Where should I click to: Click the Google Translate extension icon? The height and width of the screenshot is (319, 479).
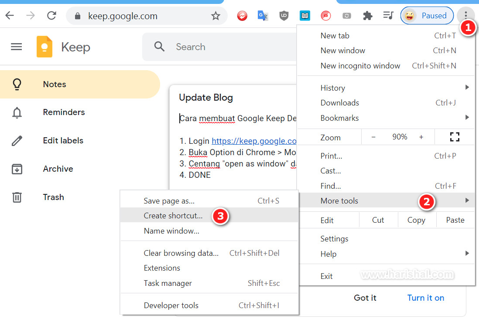263,15
